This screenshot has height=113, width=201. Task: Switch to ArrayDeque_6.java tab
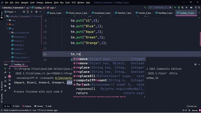(102, 13)
